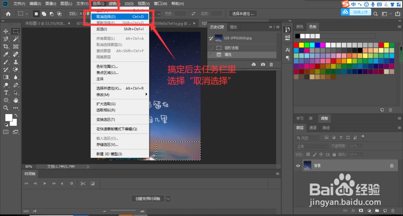This screenshot has height=216, width=403.
Task: Open timeline settings gear icon
Action: pyautogui.click(x=71, y=183)
